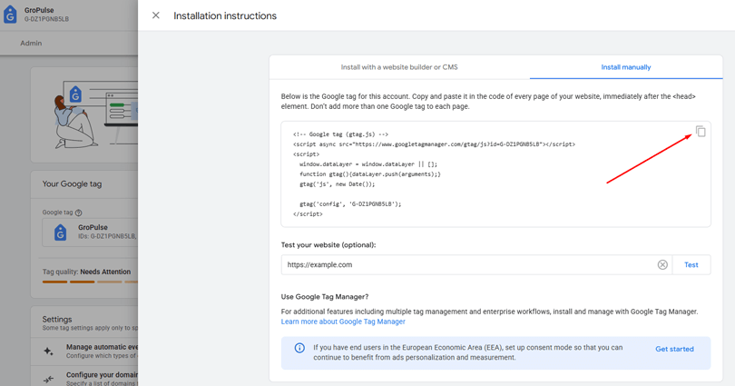Click the Tag quality progress bar
Screen dimensions: 735x386
click(90, 282)
